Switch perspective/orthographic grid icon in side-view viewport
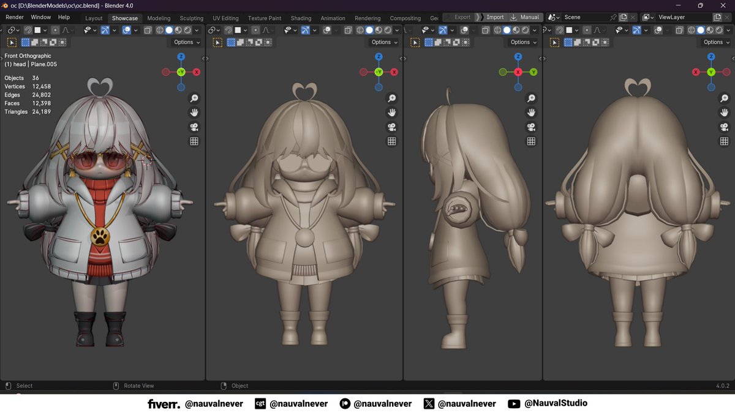735x413 pixels. click(531, 141)
